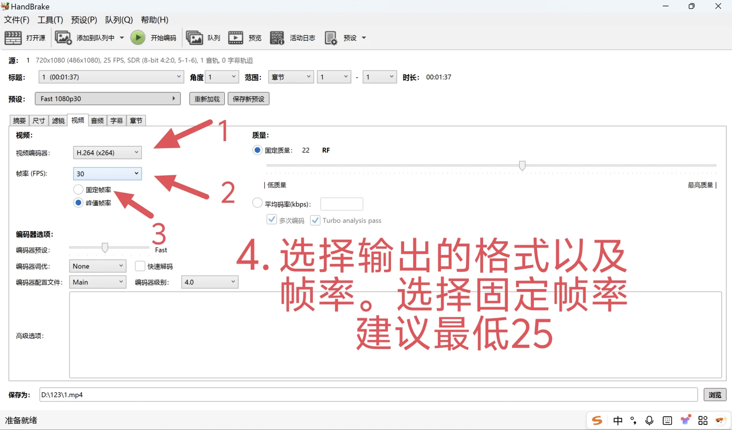732x430 pixels.
Task: Open the 角度 (Angle) dropdown
Action: (x=222, y=77)
